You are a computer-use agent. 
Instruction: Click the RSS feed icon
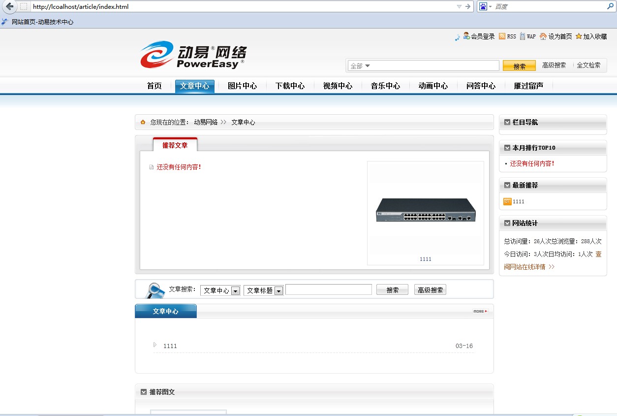(502, 36)
